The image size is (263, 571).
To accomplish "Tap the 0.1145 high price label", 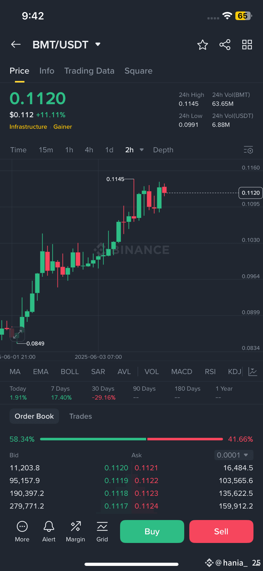I will (x=115, y=179).
